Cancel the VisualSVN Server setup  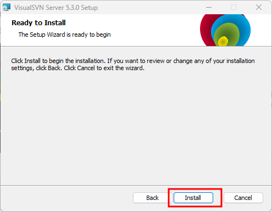tap(243, 198)
